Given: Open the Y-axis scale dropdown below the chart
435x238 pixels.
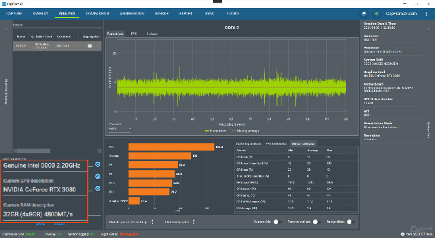Looking at the screenshot, I should 119,129.
